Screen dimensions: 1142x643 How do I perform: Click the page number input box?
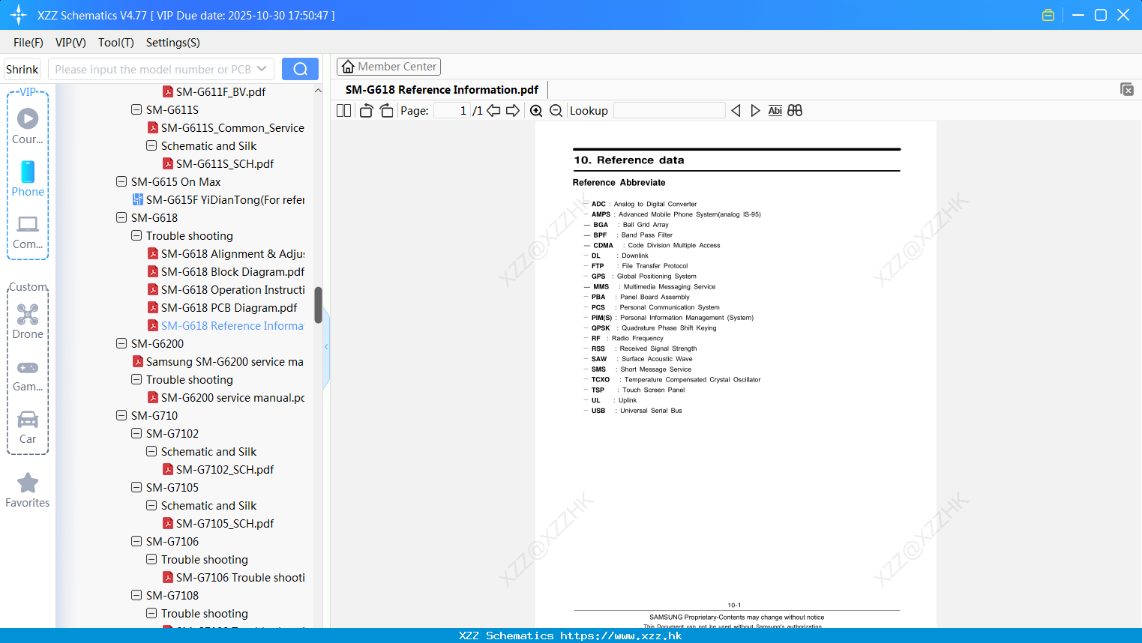pos(452,110)
